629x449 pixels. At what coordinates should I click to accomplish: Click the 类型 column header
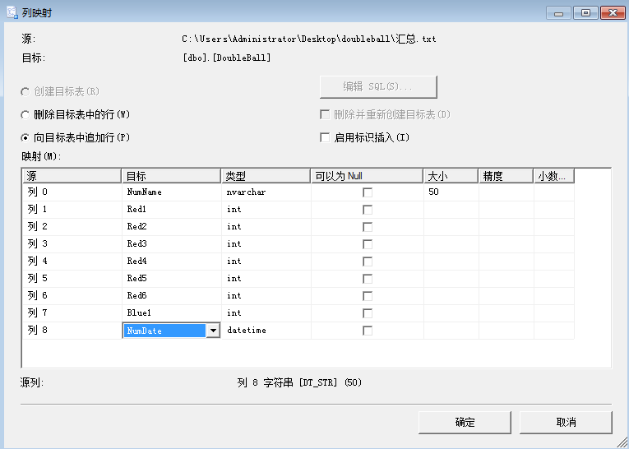coord(266,176)
